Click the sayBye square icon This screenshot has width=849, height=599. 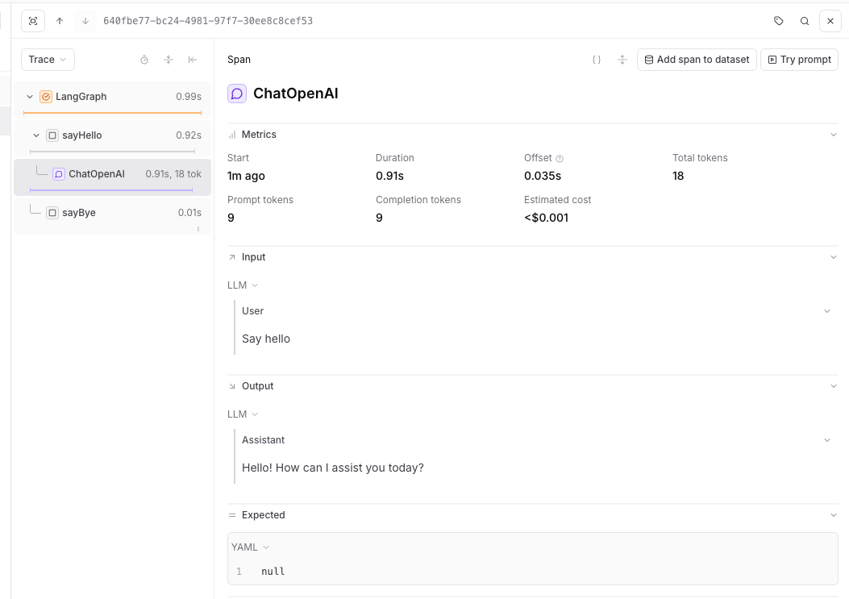tap(52, 213)
